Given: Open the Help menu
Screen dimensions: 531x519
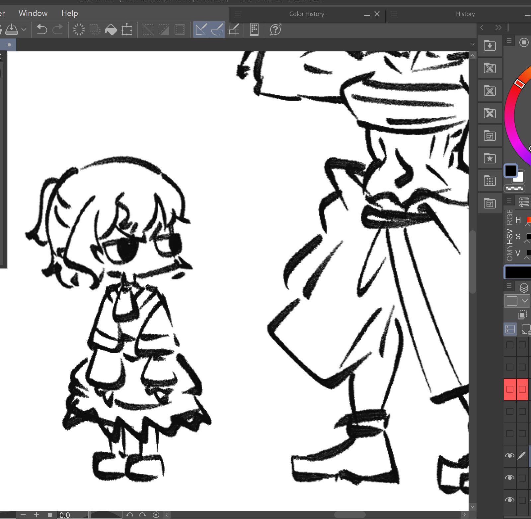Looking at the screenshot, I should [70, 13].
